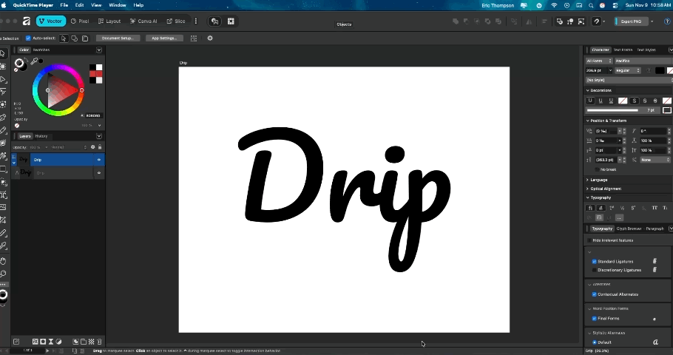This screenshot has height=355, width=673.
Task: Collapse the Decorations section
Action: pyautogui.click(x=588, y=90)
